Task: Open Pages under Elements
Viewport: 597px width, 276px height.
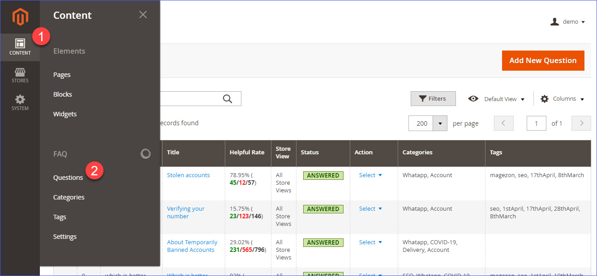Action: pyautogui.click(x=61, y=75)
